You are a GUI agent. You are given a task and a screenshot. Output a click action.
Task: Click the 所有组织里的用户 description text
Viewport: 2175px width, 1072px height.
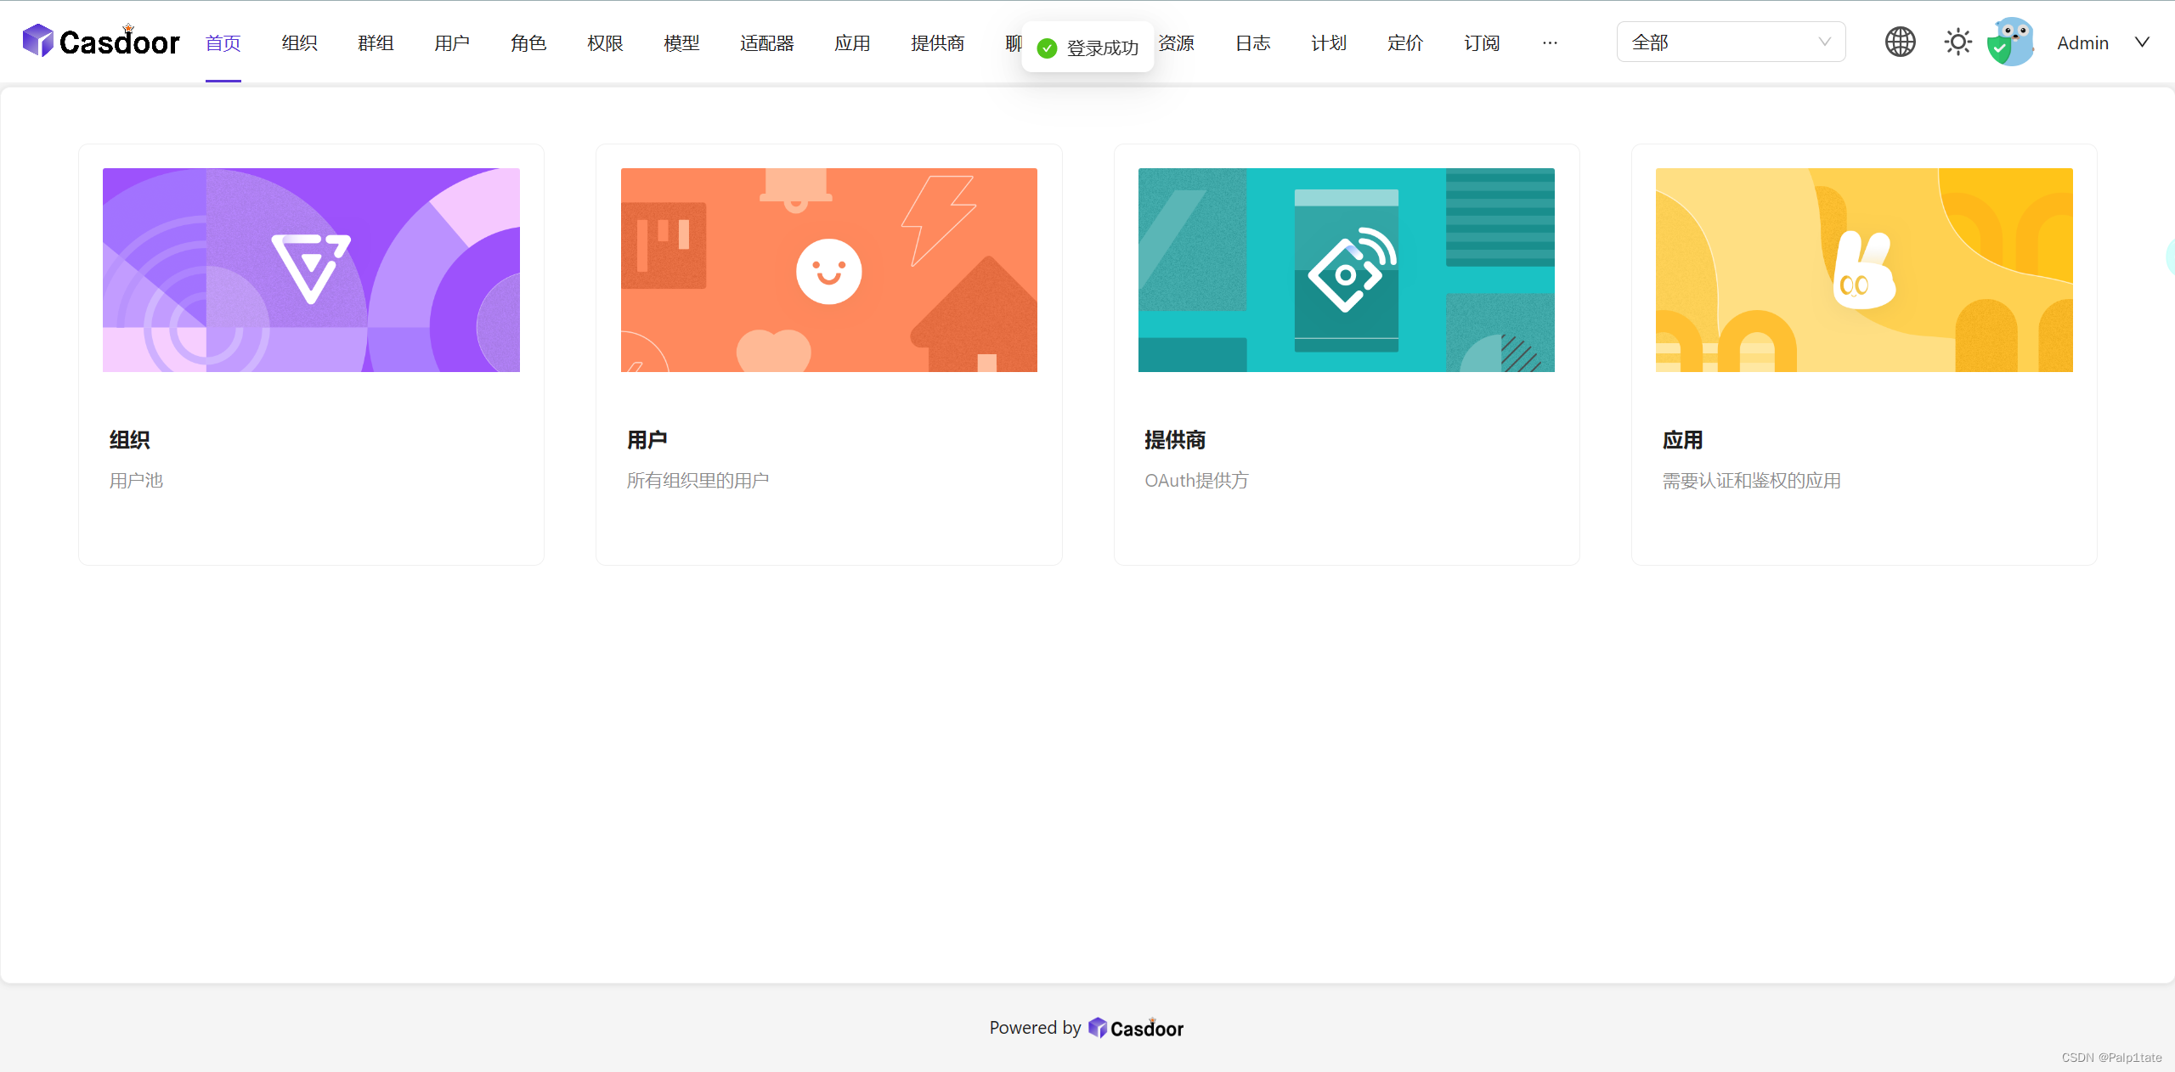click(x=698, y=481)
